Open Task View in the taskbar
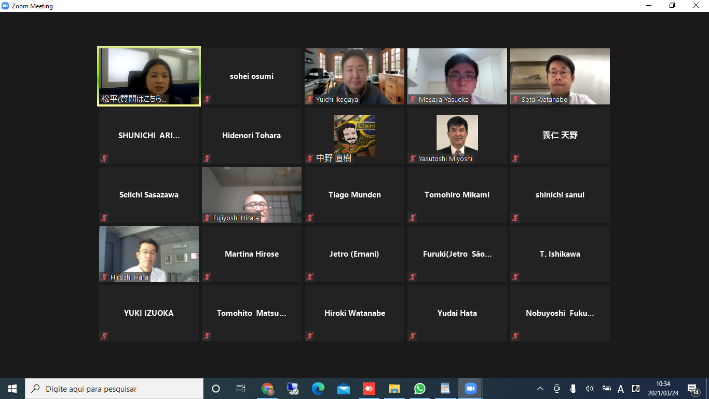This screenshot has height=399, width=709. point(241,389)
